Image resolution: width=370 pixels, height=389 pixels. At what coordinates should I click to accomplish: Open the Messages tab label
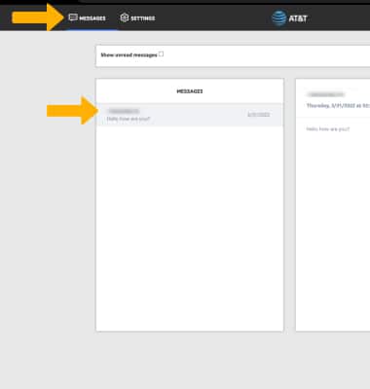coord(92,18)
